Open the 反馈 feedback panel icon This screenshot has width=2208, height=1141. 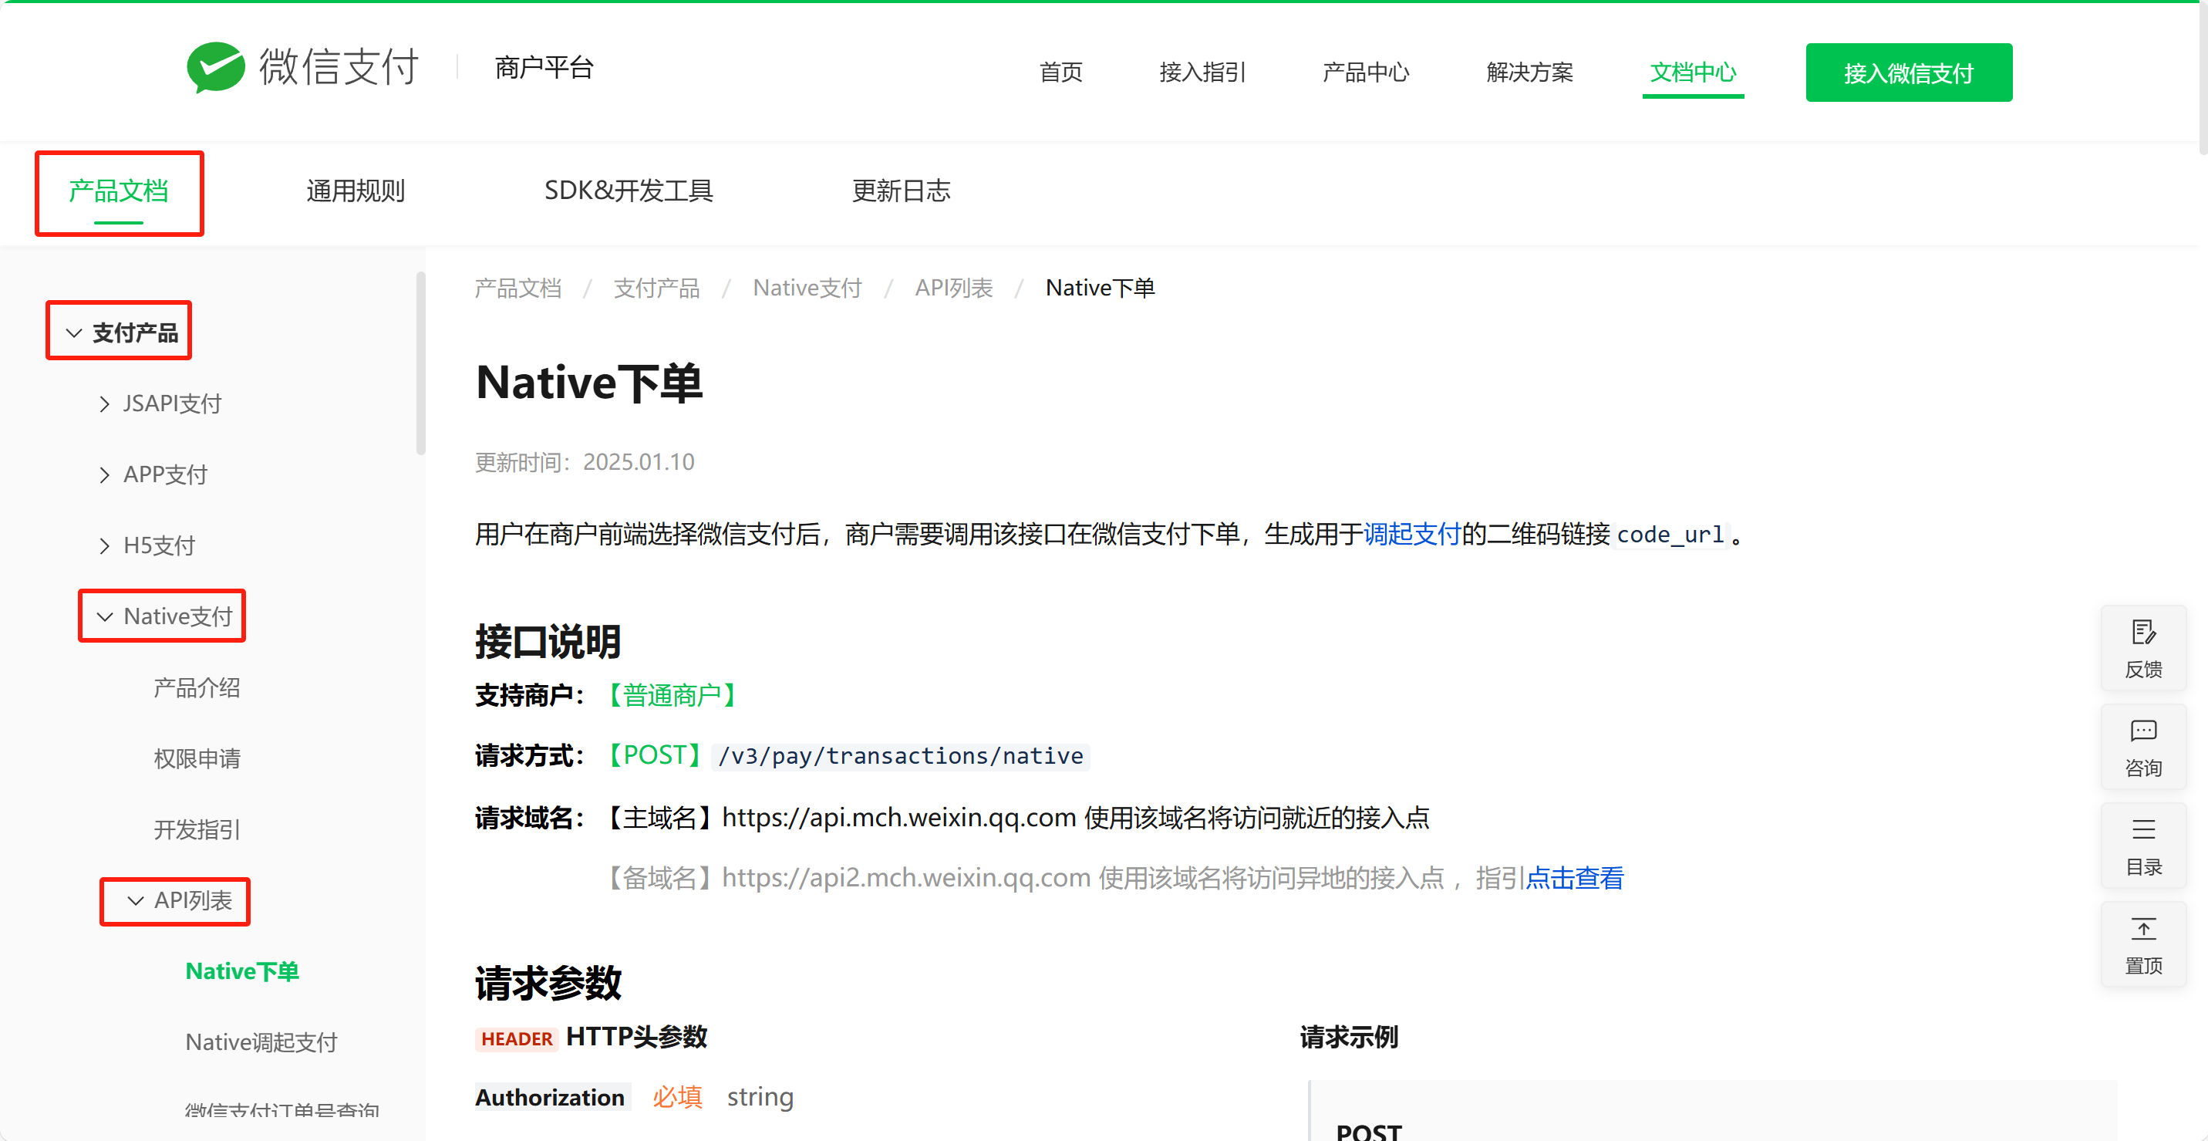point(2144,647)
